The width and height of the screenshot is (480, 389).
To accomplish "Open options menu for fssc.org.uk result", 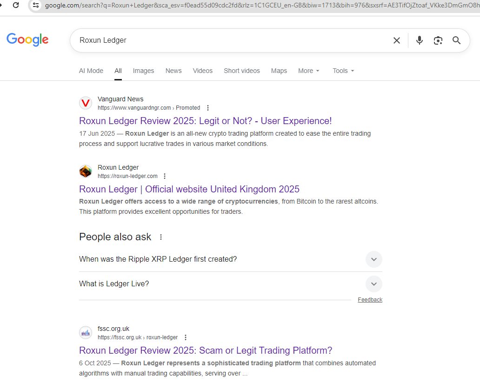I will [x=186, y=337].
